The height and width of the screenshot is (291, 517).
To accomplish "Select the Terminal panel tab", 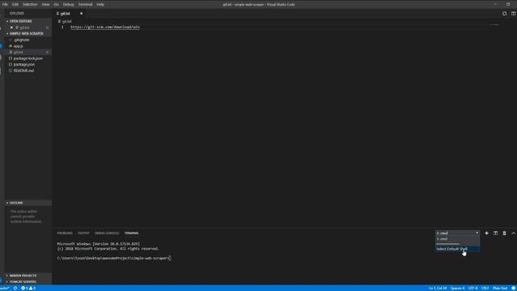I will (x=132, y=234).
